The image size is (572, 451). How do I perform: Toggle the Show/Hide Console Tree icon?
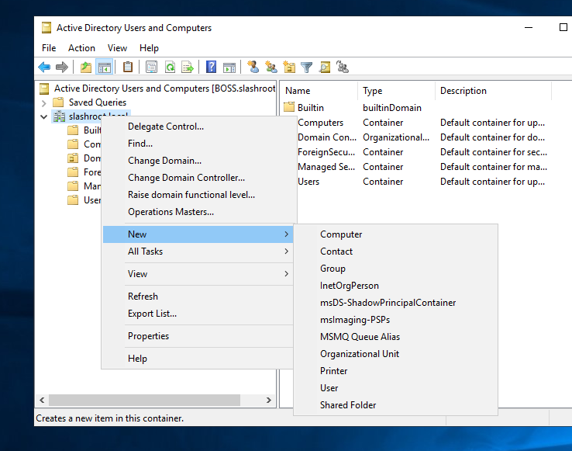tap(104, 68)
